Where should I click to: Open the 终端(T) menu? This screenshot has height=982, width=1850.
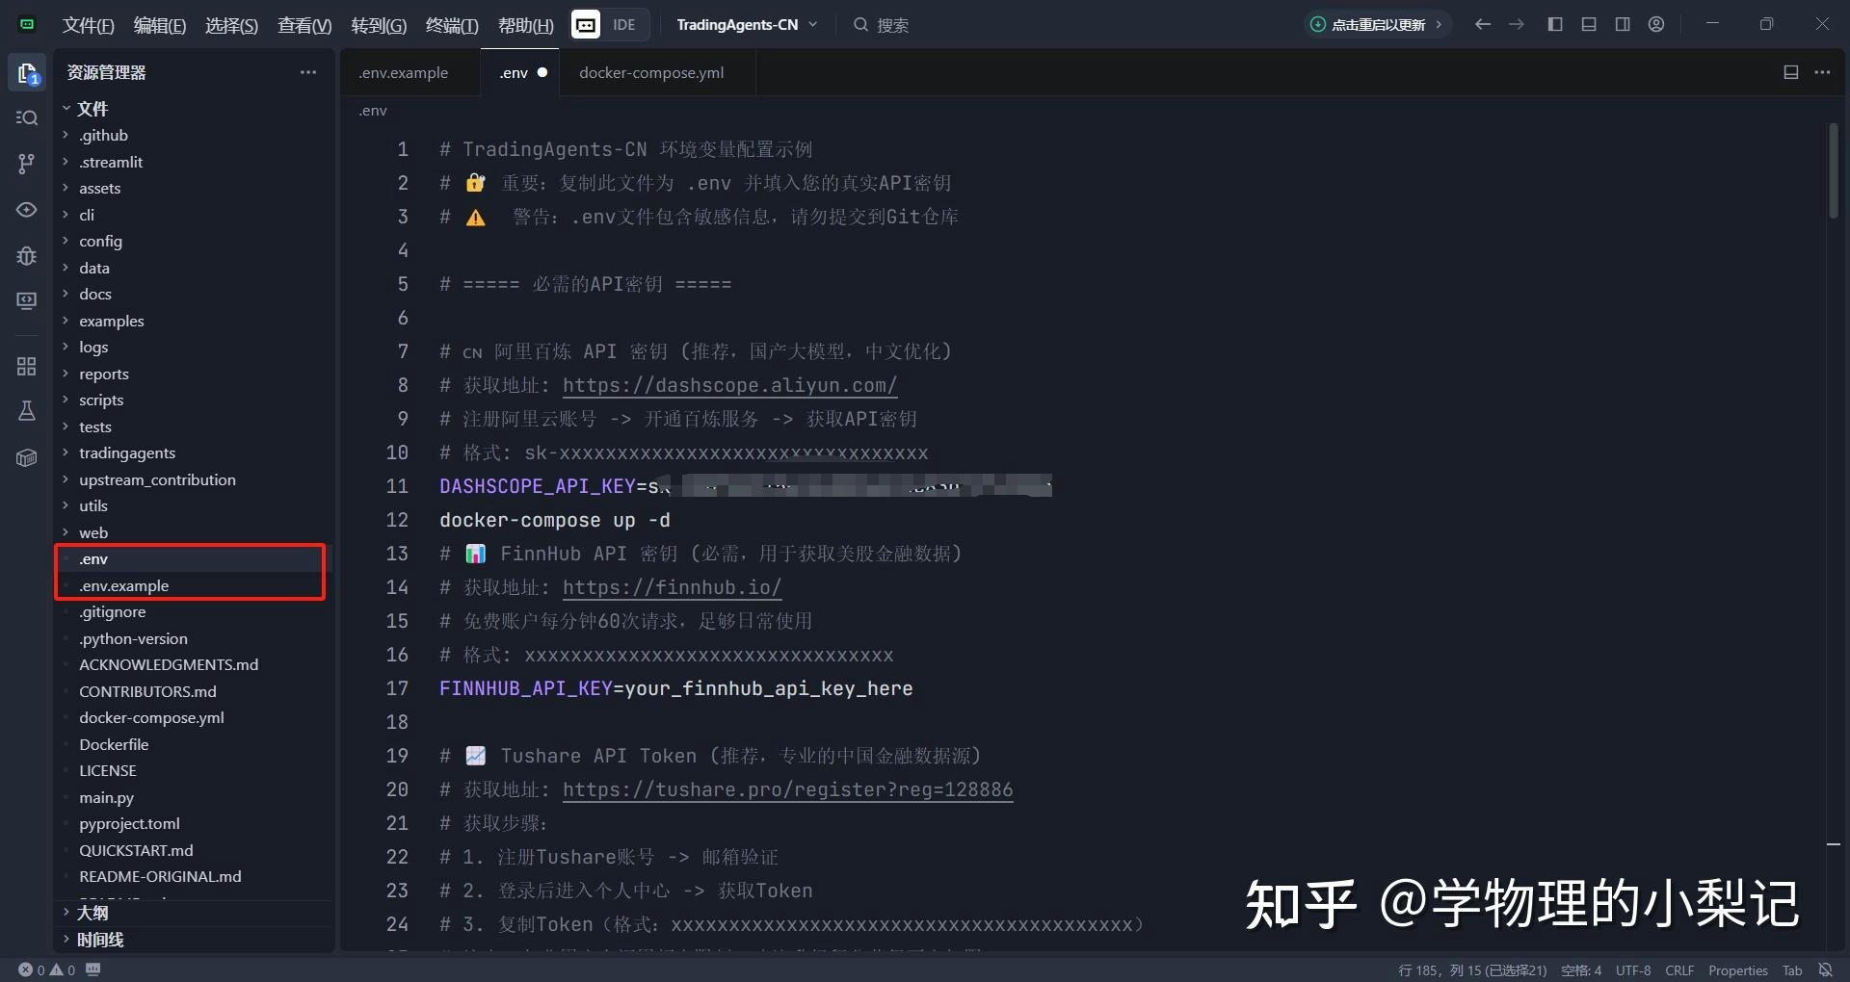451,25
